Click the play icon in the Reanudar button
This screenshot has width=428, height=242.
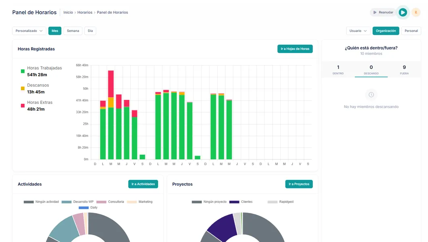375,12
